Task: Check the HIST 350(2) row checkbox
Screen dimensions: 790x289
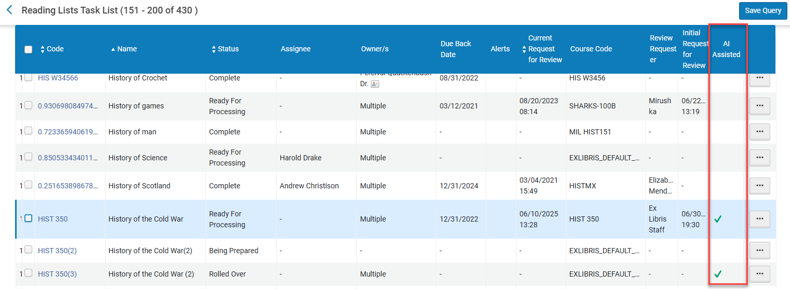Action: [x=29, y=249]
